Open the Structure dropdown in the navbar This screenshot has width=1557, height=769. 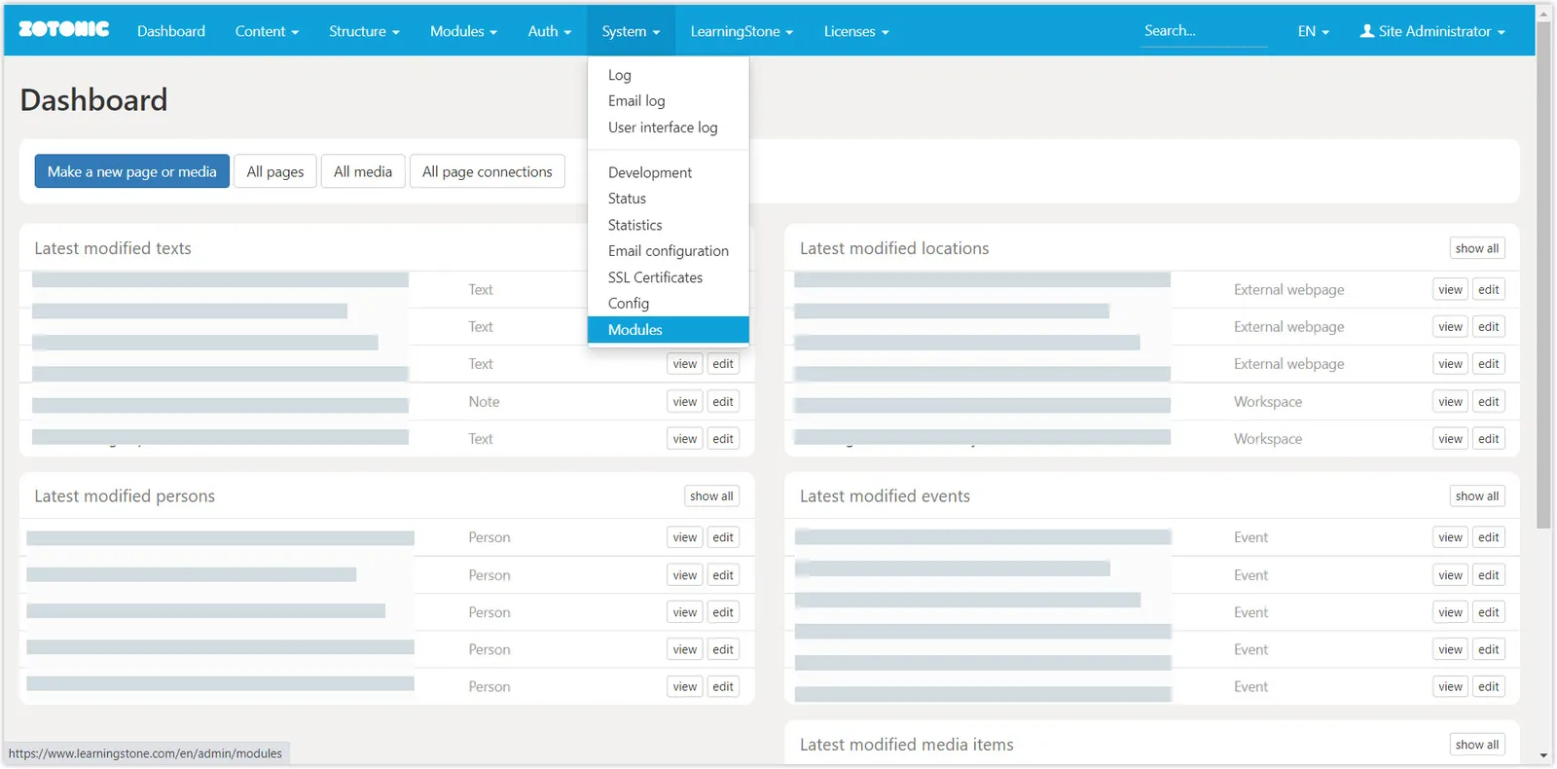(364, 31)
